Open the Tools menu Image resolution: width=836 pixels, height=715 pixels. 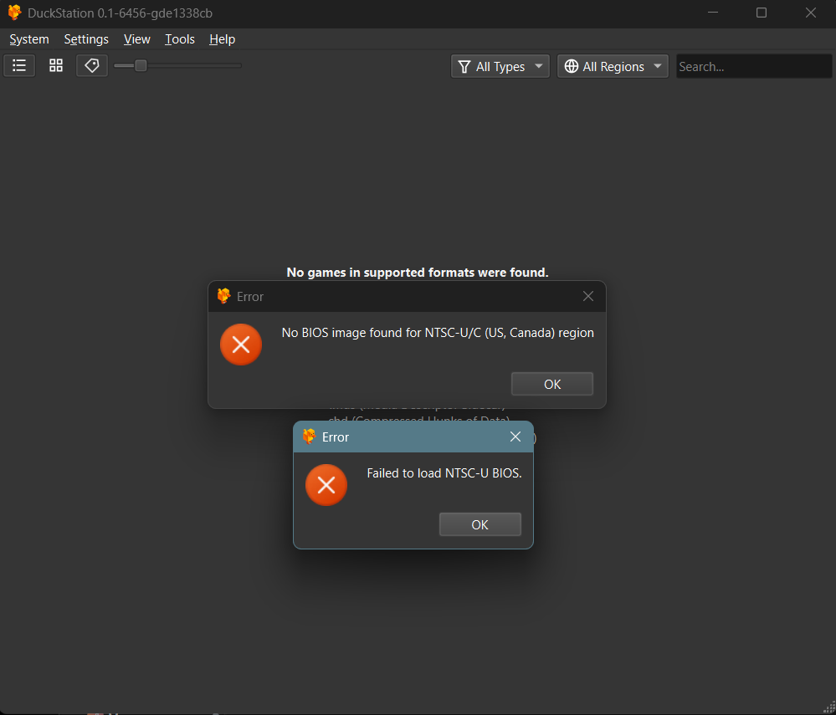[180, 39]
